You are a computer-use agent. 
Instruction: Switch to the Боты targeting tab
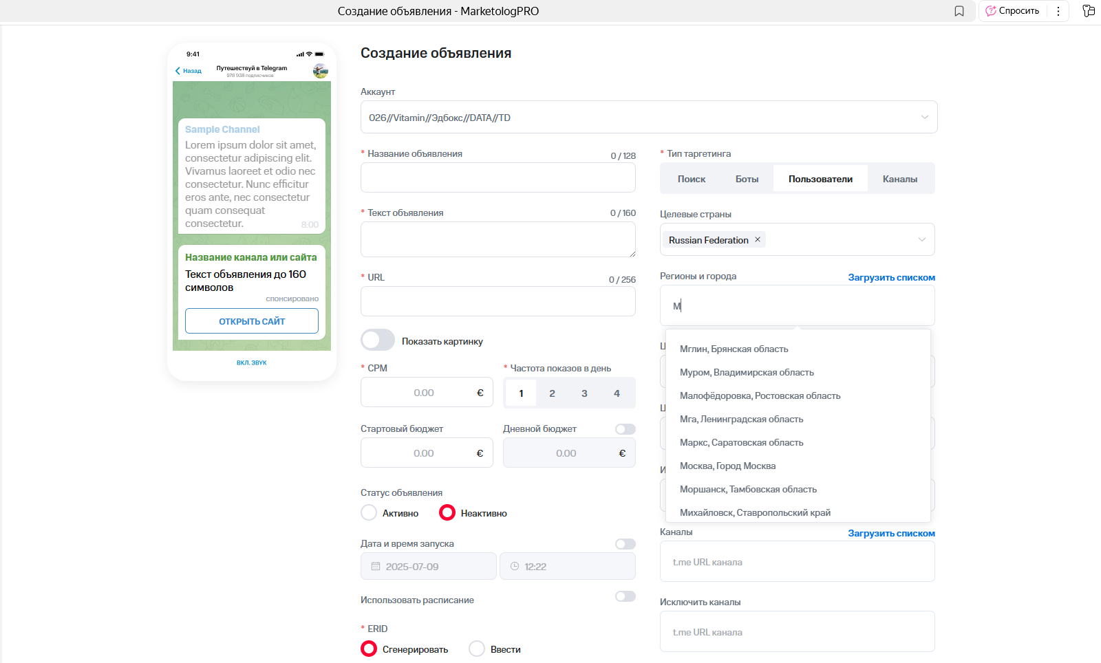[x=747, y=179]
